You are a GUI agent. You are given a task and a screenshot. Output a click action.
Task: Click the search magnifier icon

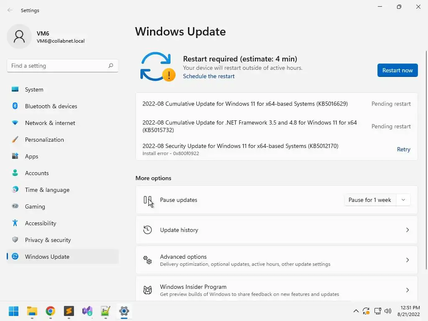pyautogui.click(x=110, y=66)
